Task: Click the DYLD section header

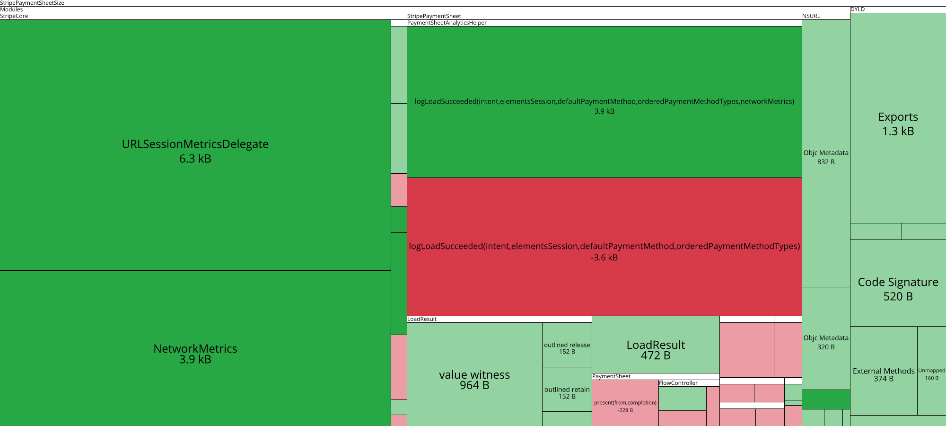Action: coord(858,9)
